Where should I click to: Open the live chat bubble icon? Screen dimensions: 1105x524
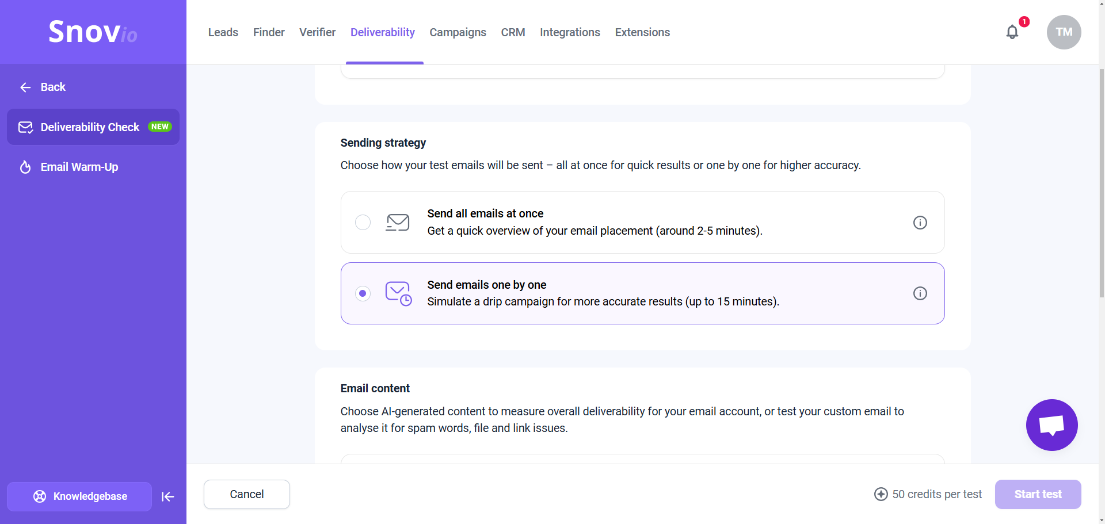click(x=1051, y=425)
